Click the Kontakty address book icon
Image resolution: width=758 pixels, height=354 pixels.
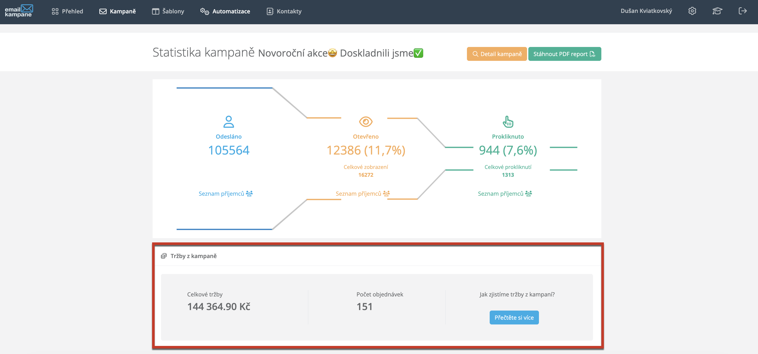click(x=270, y=11)
